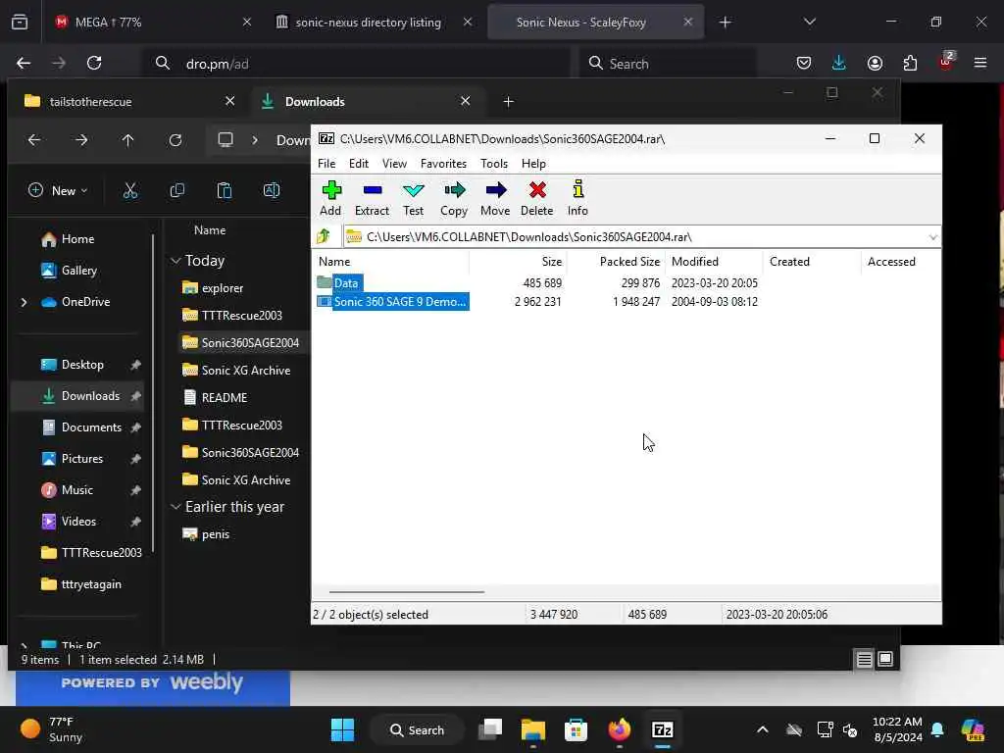This screenshot has height=753, width=1004.
Task: Open the 7-Zip Edit menu
Action: [359, 164]
